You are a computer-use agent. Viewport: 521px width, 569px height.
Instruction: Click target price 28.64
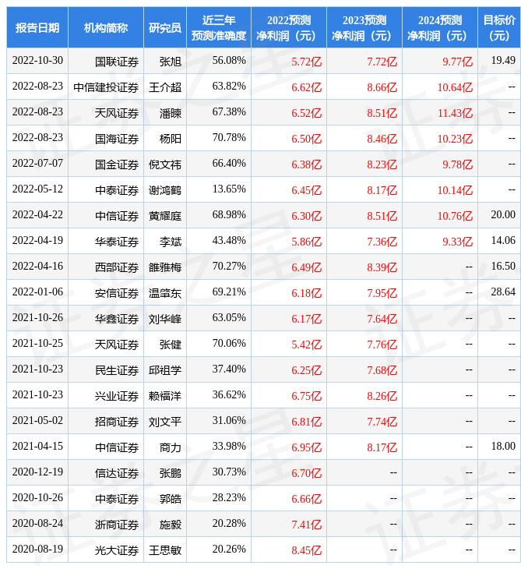(x=503, y=292)
